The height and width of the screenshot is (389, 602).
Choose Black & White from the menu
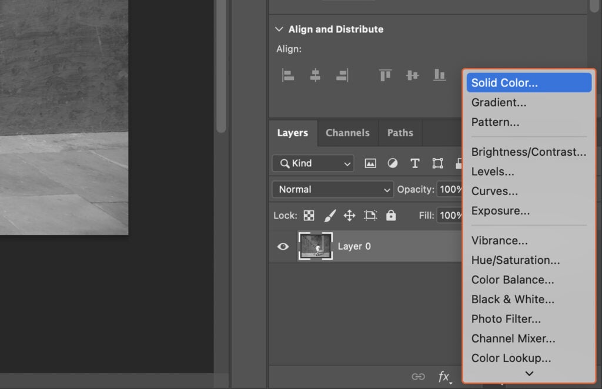tap(513, 299)
